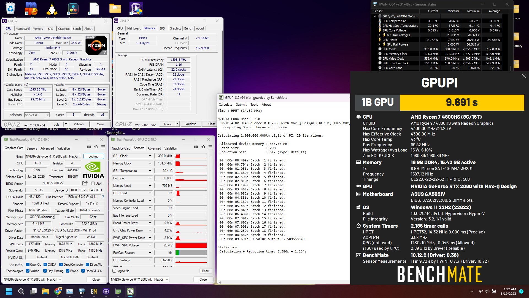Open Task View from the taskbar
This screenshot has height=298, width=529.
(x=33, y=291)
